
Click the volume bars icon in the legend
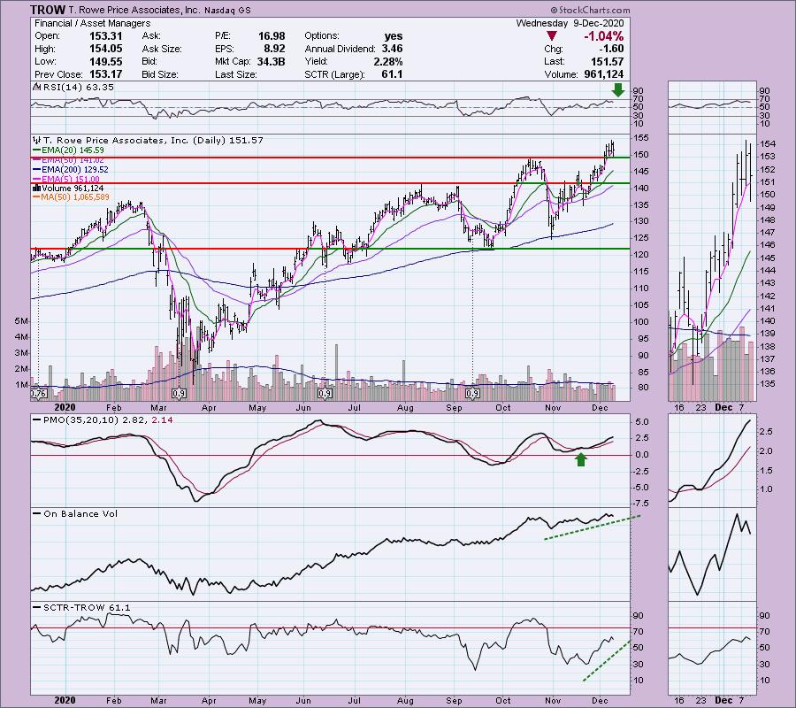pos(36,188)
